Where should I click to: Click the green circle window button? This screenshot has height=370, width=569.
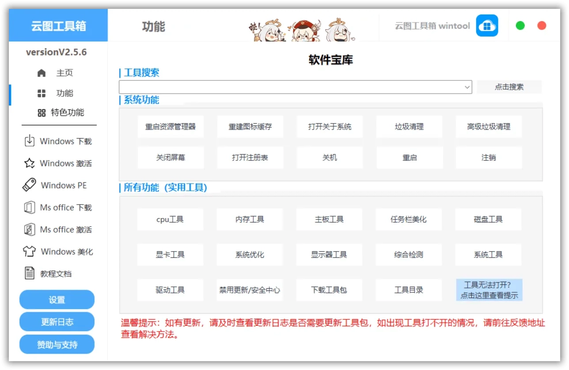point(520,26)
